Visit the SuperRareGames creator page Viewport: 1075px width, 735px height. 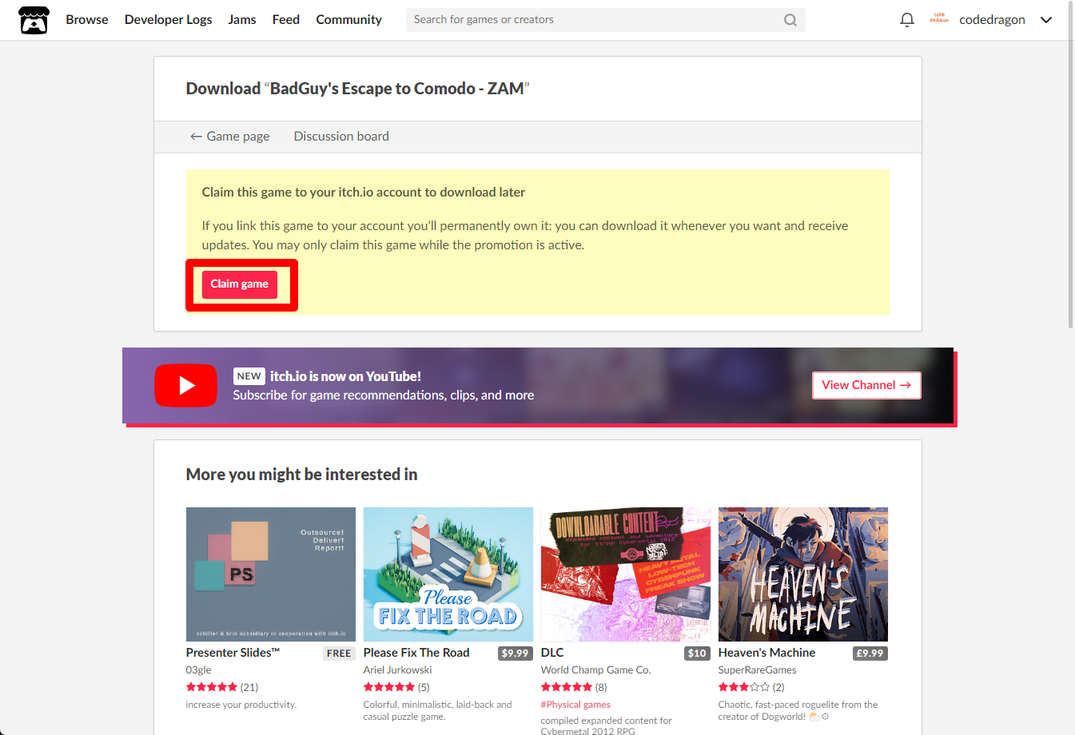757,670
